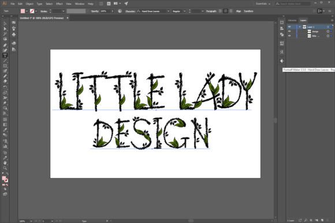Select the Curvature tool

[x=5, y=51]
